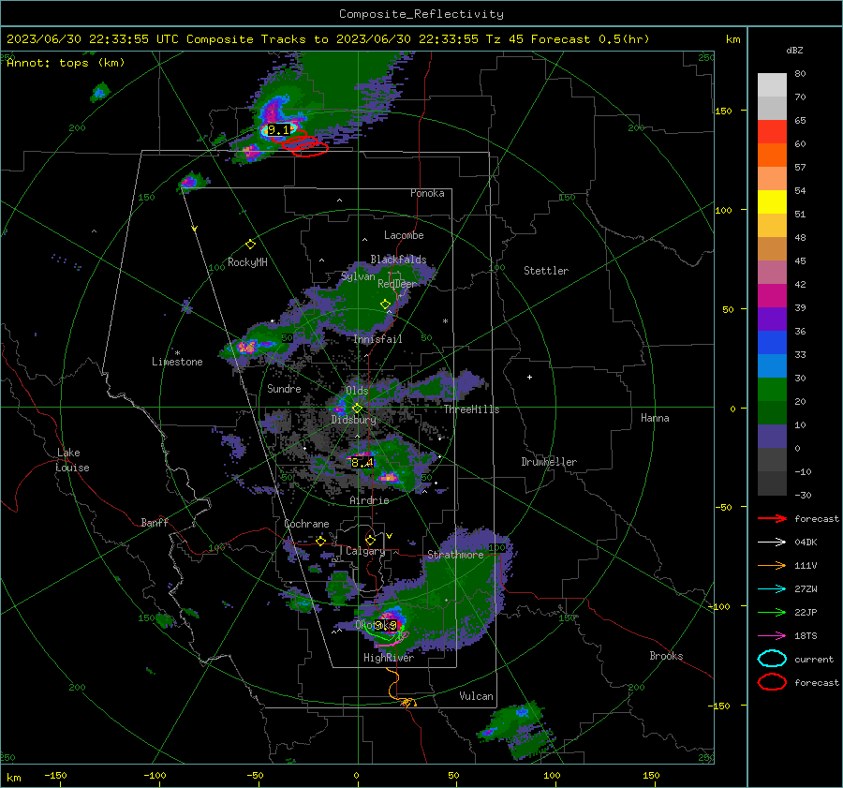
Task: Click the Strathmore label
Action: pyautogui.click(x=455, y=555)
